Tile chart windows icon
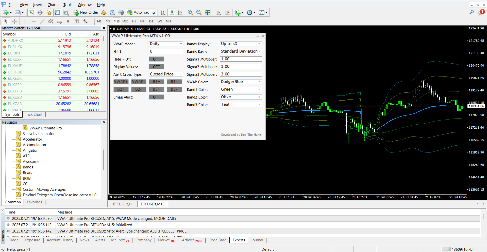The width and height of the screenshot is (487, 252). click(x=208, y=12)
